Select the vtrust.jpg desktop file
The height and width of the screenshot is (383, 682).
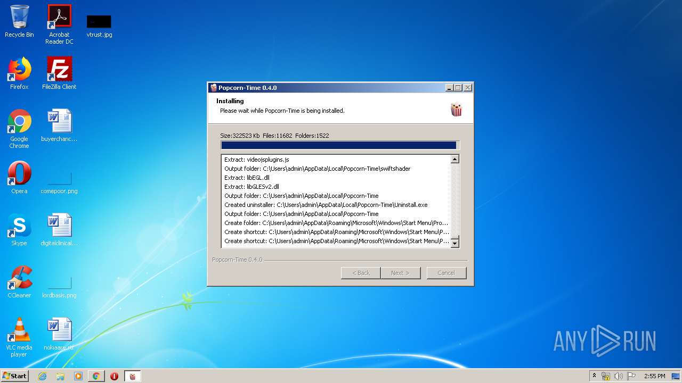click(99, 26)
